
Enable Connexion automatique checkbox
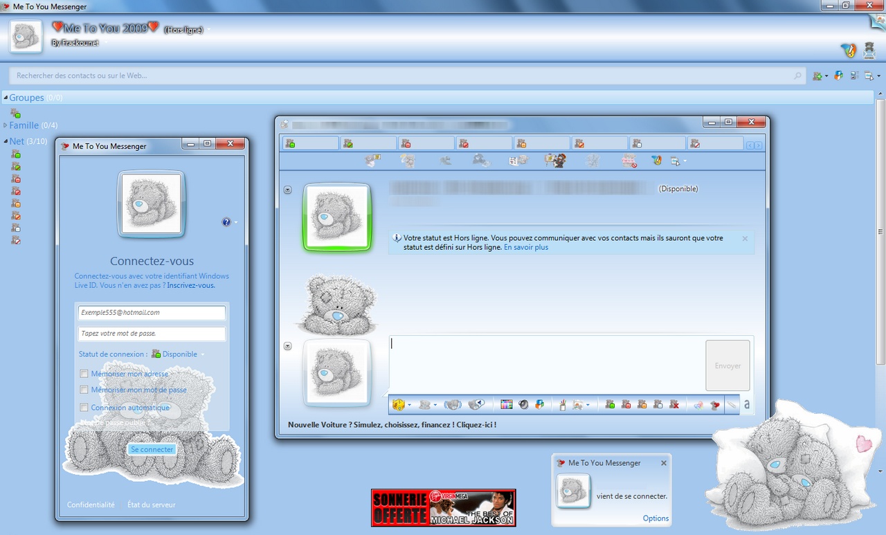pyautogui.click(x=84, y=408)
